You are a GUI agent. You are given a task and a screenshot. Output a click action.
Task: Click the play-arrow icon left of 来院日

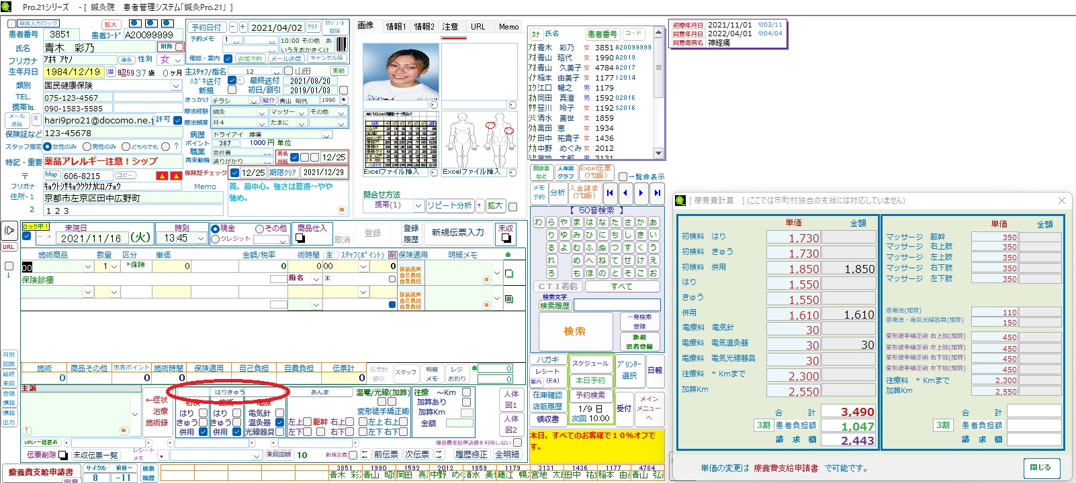tap(9, 231)
